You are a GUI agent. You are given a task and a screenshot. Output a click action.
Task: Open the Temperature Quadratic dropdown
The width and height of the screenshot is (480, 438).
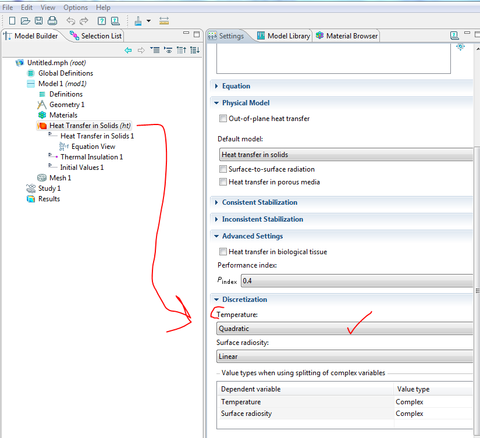click(x=344, y=329)
